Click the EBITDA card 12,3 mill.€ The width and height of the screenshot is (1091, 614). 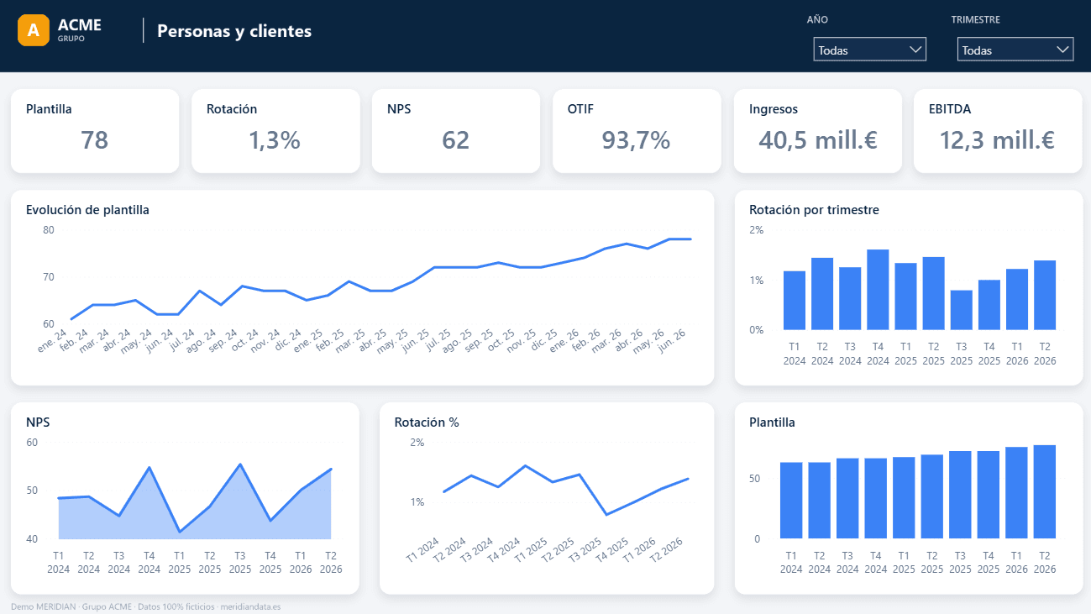(997, 131)
